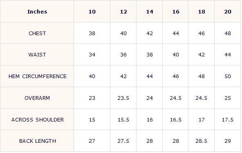This screenshot has height=153, width=242.
Task: Select back length value 28.5
Action: pos(201,141)
